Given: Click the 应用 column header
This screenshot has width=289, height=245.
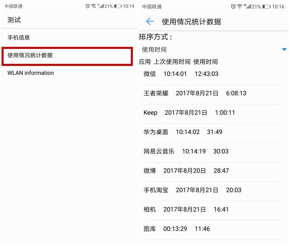Looking at the screenshot, I should 144,62.
